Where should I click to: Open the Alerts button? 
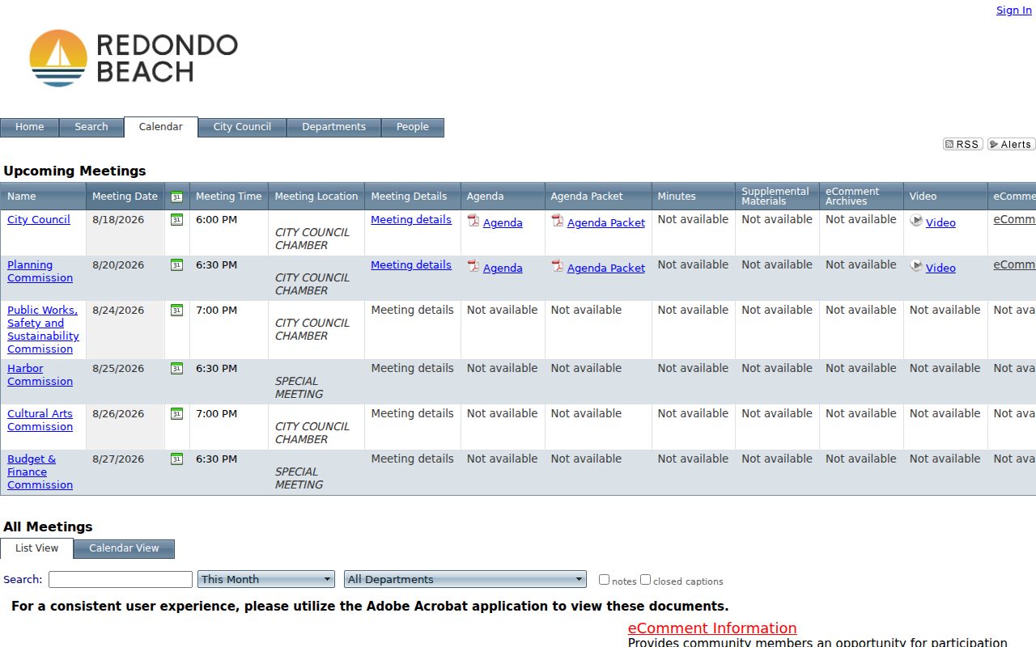1011,144
